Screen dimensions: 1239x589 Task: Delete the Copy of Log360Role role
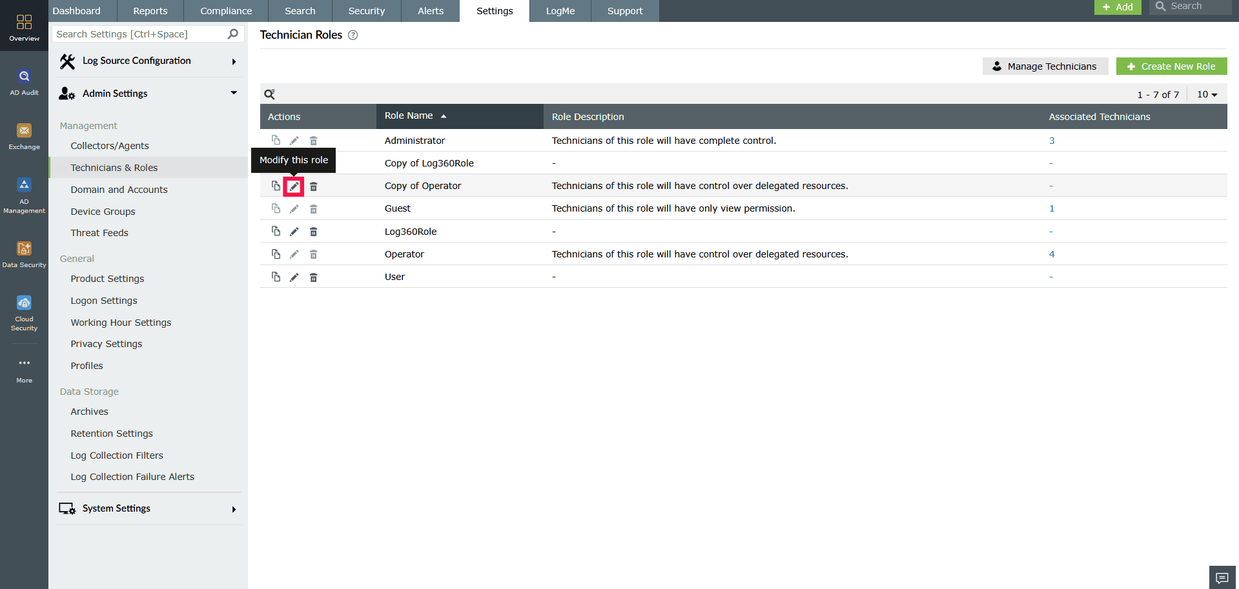[x=314, y=163]
